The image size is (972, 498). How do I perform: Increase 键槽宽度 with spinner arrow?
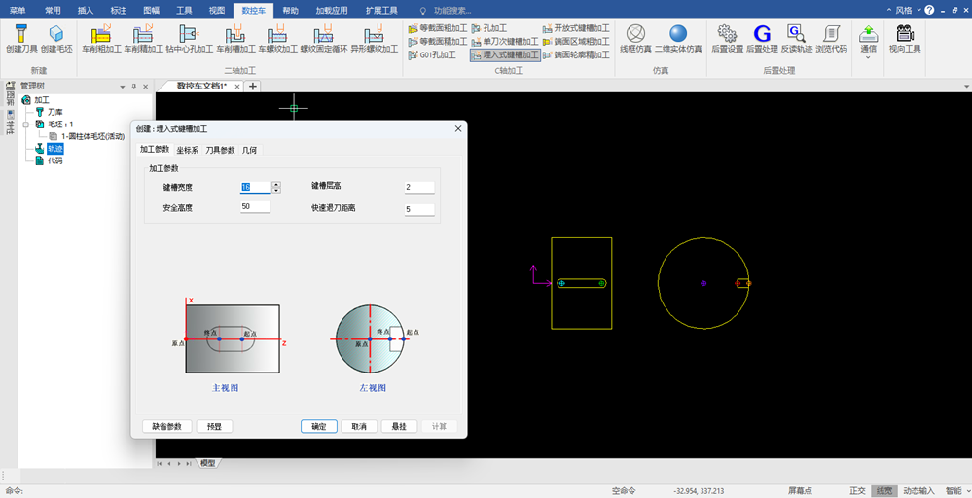276,184
